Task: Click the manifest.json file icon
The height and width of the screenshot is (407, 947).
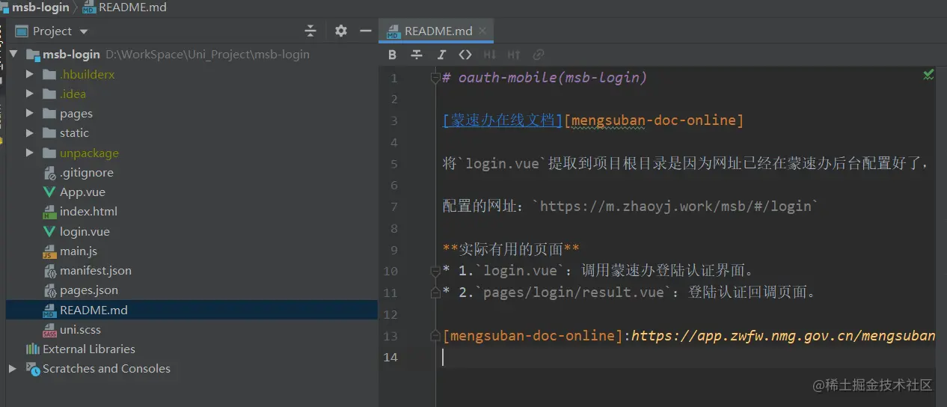Action: [49, 270]
